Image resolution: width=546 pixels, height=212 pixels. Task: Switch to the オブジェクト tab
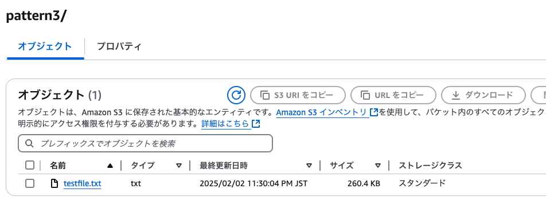click(45, 46)
